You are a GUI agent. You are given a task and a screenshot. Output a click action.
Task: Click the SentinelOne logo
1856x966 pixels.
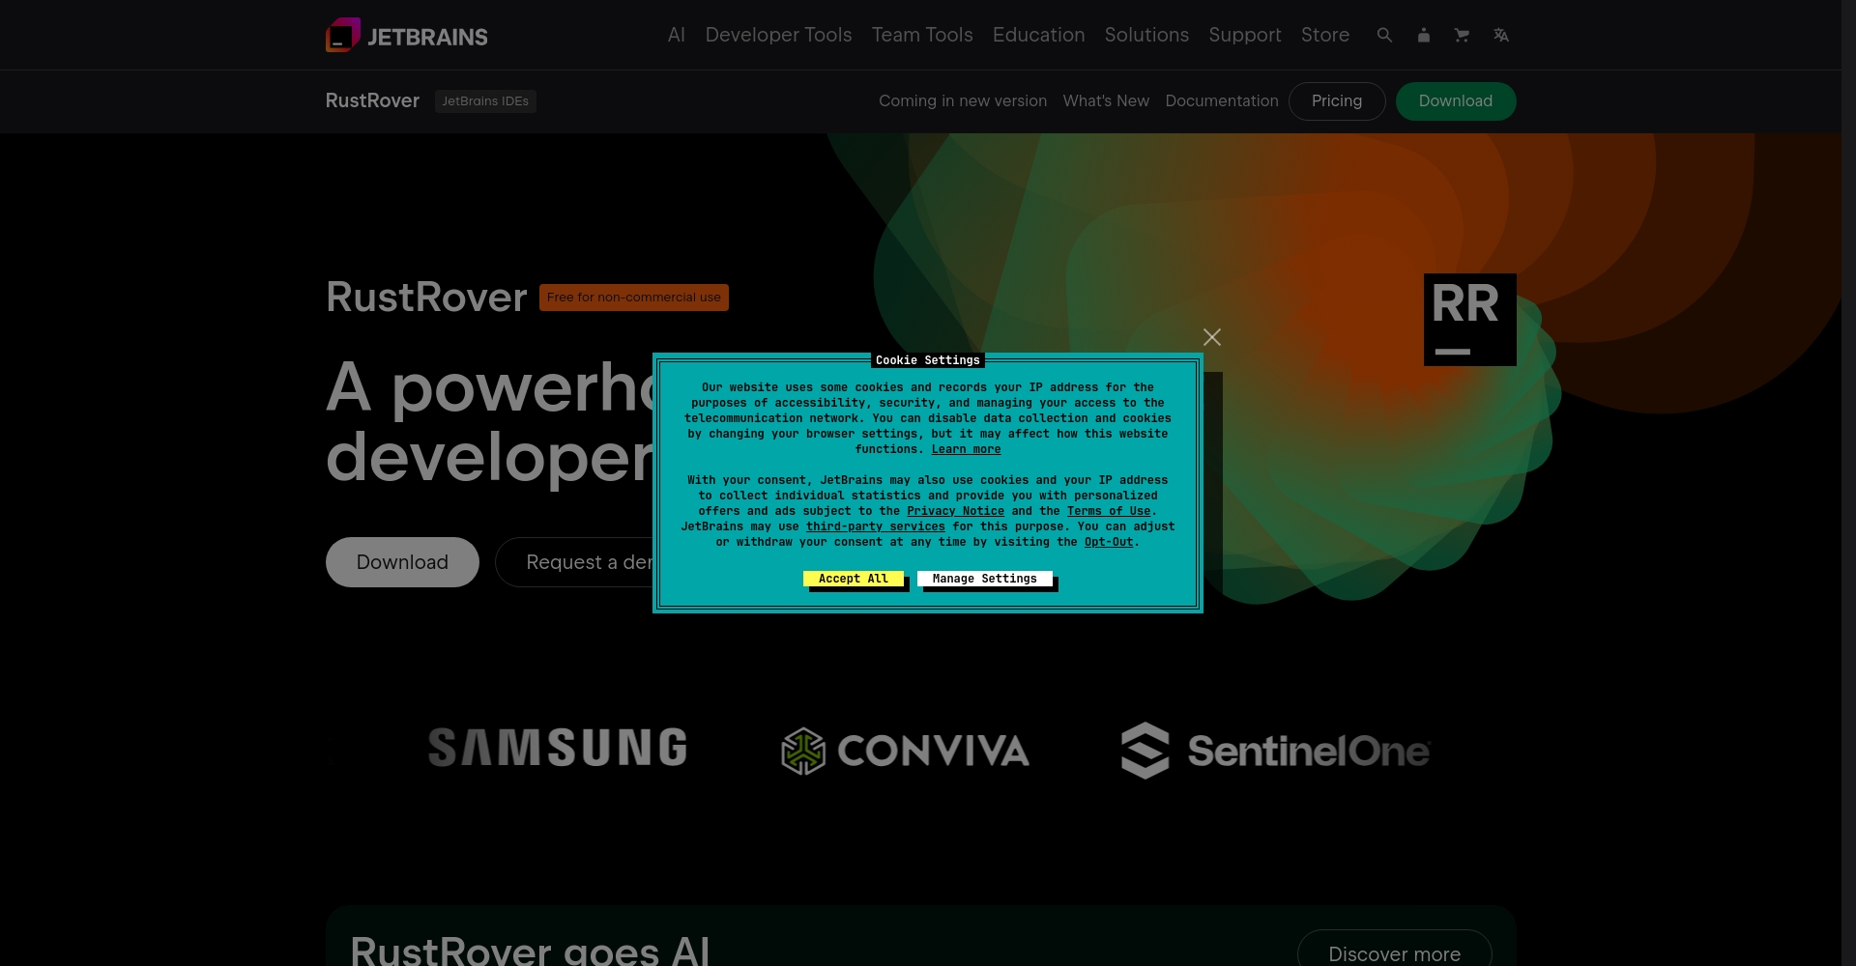coord(1275,751)
